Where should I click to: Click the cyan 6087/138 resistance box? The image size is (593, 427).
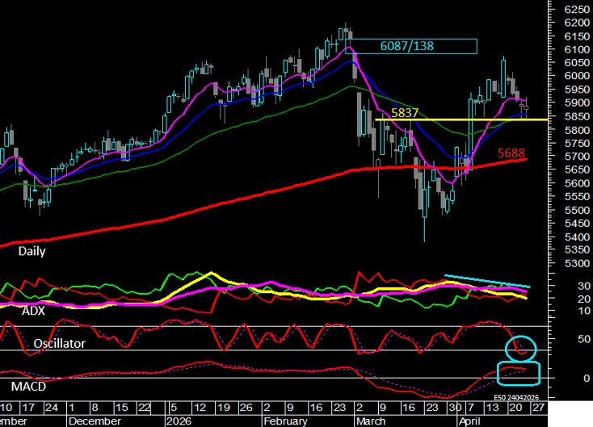[x=412, y=46]
